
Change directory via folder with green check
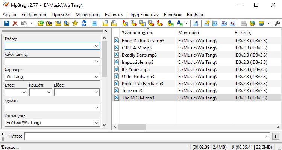(x=41, y=23)
